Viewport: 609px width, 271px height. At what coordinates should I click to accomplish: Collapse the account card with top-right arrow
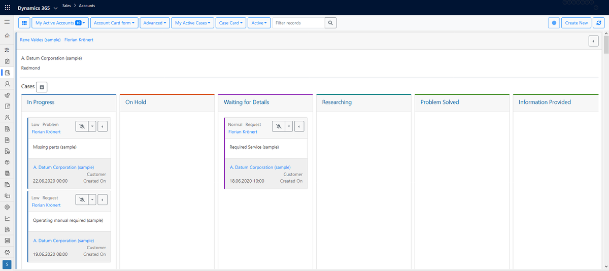593,41
